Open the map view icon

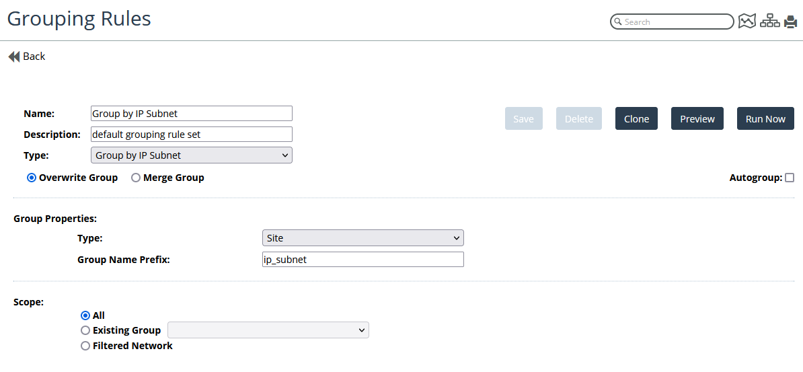pos(747,22)
